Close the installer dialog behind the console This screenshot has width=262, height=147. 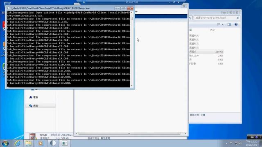(x=184, y=6)
